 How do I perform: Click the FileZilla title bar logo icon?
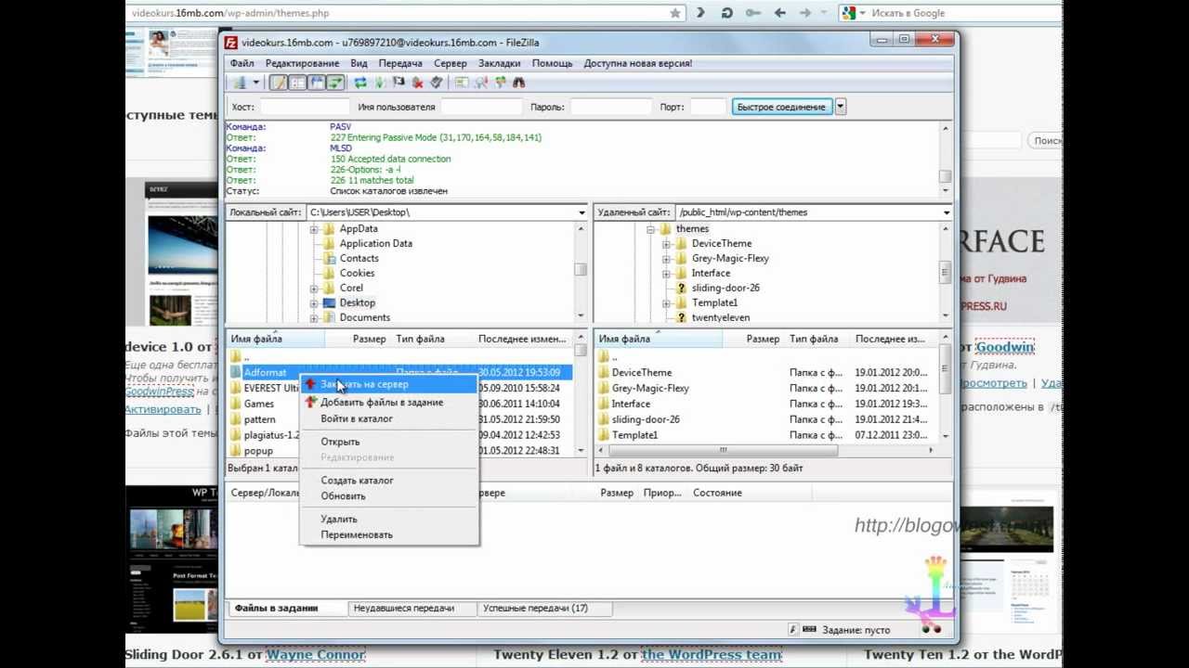pos(231,42)
